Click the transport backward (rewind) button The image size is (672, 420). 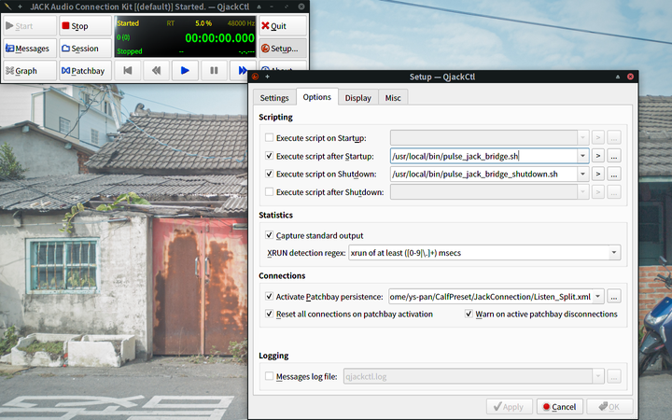pos(156,71)
